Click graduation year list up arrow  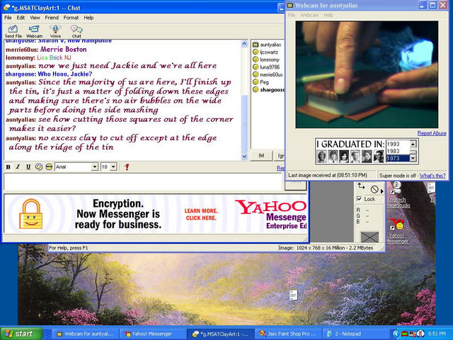point(413,144)
